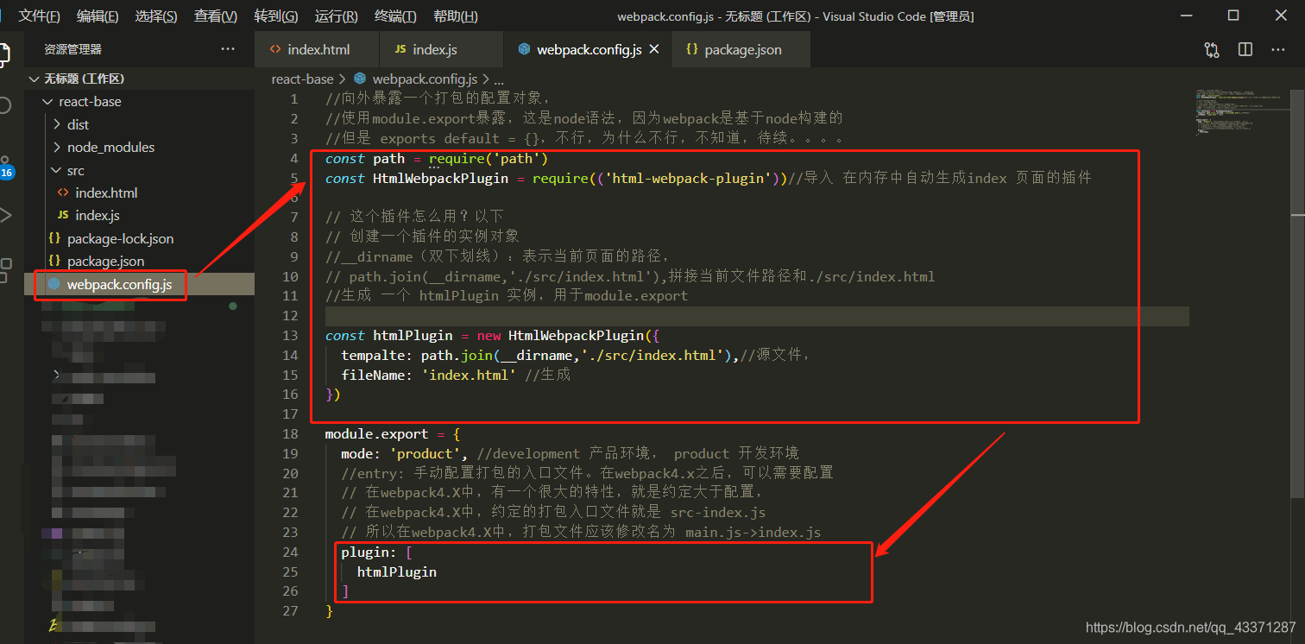
Task: Switch to the index.js editor tab
Action: 441,49
